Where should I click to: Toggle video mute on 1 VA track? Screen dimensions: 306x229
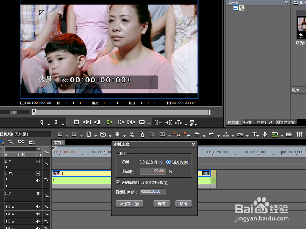tap(38, 173)
